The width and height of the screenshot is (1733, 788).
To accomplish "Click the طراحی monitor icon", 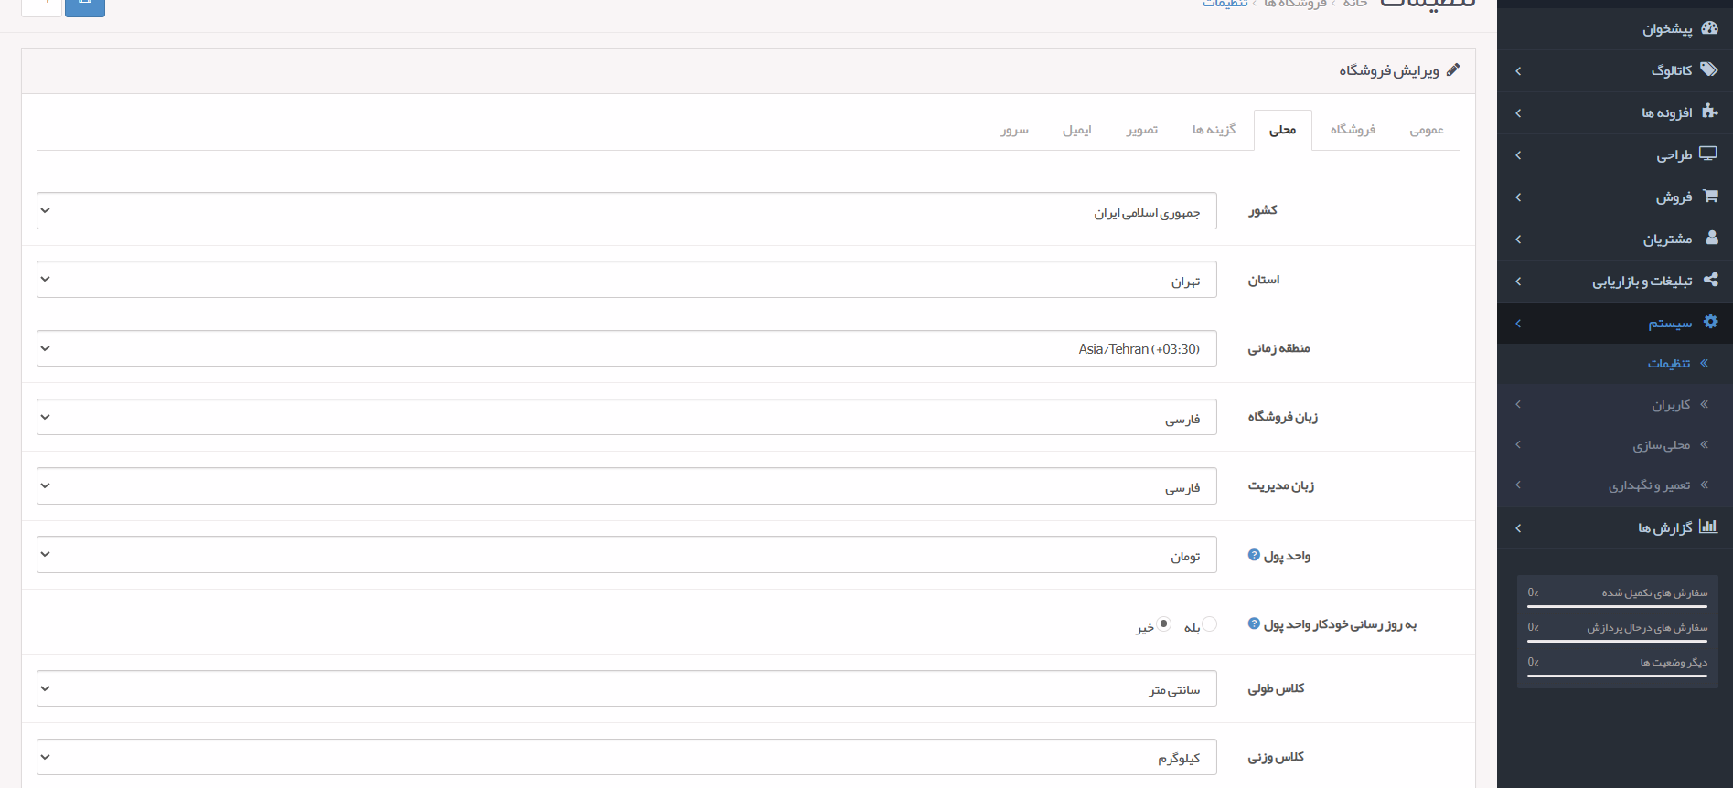I will point(1708,154).
